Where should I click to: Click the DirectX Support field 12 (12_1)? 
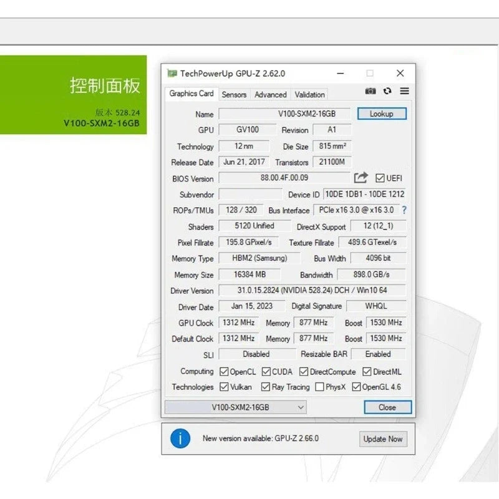(378, 226)
